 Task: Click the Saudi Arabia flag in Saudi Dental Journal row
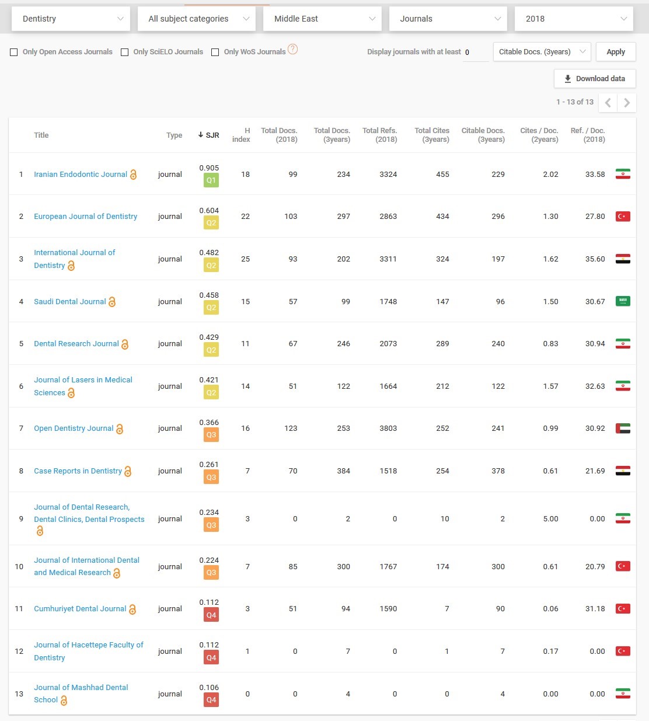point(623,301)
